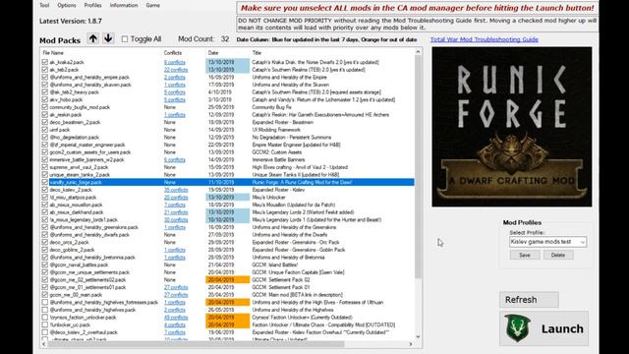The image size is (629, 354).
Task: Open conflicts link for @gccm_me_01_settlements01.pack
Action: tap(176, 287)
